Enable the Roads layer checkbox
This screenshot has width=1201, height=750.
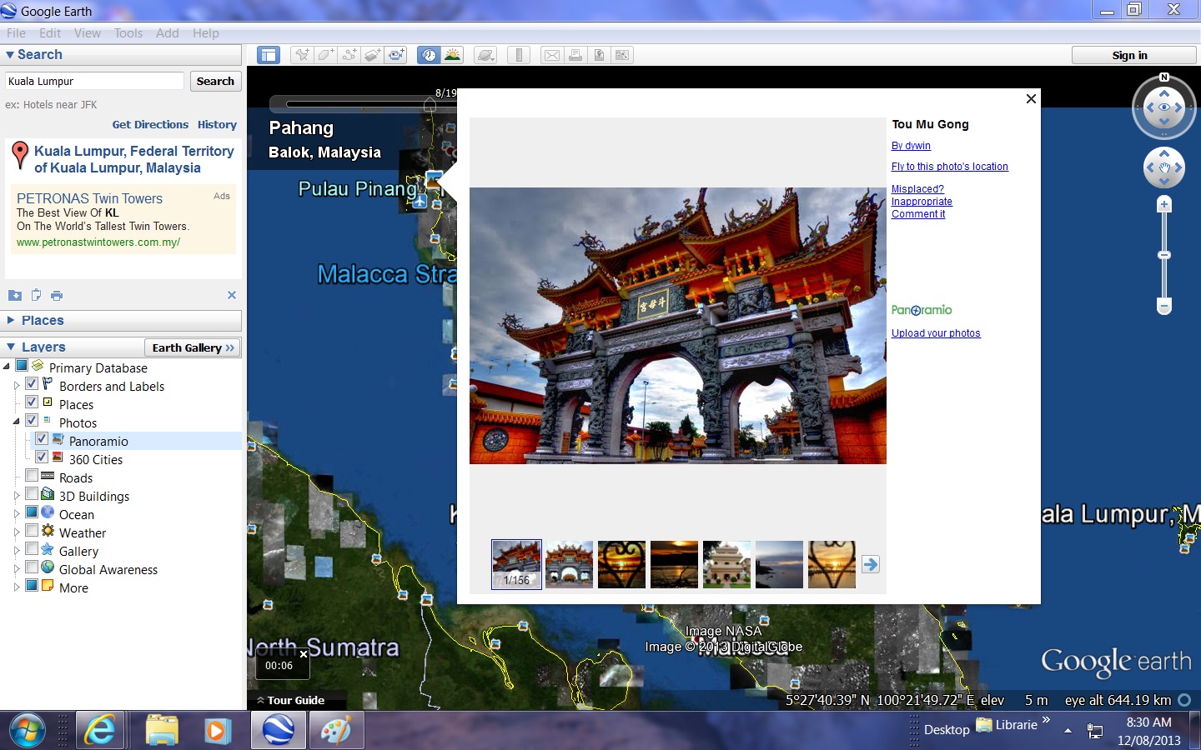[32, 475]
